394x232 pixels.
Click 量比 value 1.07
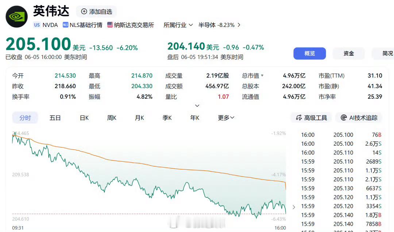[223, 97]
